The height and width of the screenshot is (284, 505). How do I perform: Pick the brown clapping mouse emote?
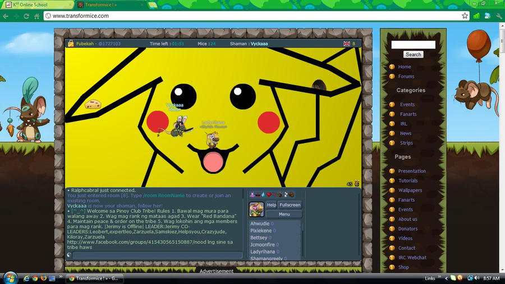click(x=279, y=195)
